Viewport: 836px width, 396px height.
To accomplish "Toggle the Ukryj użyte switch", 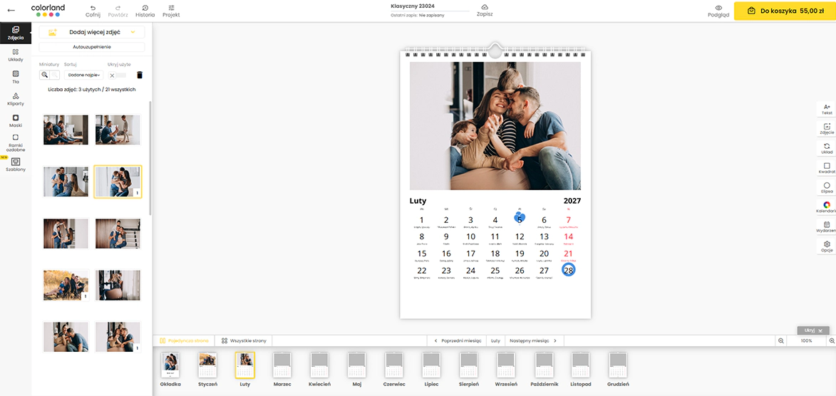I will pos(118,75).
